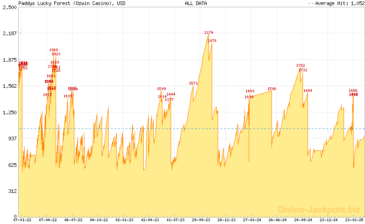Click the 1782 peak value label
Viewport: 365px width, 224px height.
[301, 65]
